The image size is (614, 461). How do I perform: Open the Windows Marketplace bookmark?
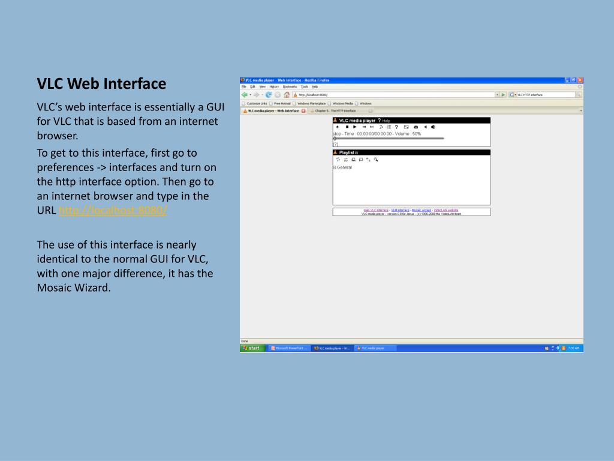pyautogui.click(x=309, y=103)
